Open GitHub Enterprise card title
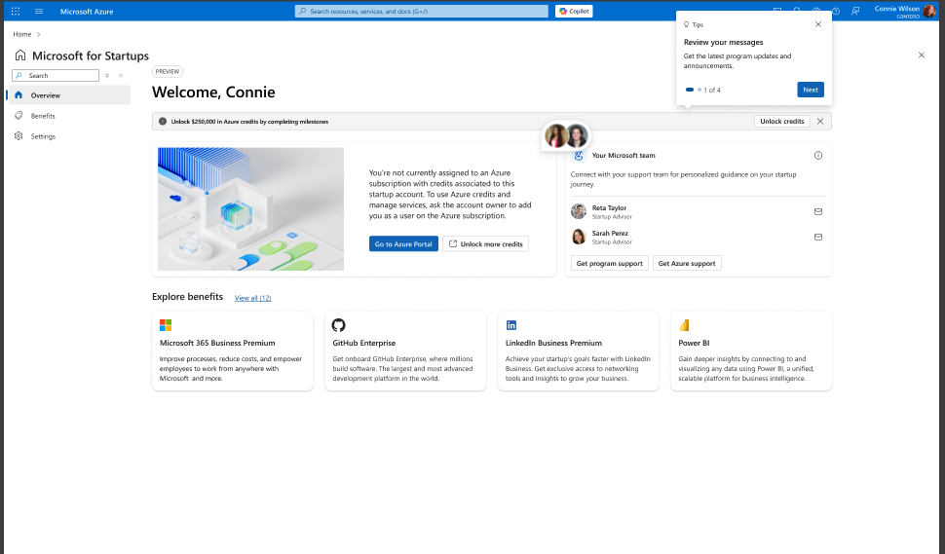Screen dimensions: 945x554 [x=364, y=343]
